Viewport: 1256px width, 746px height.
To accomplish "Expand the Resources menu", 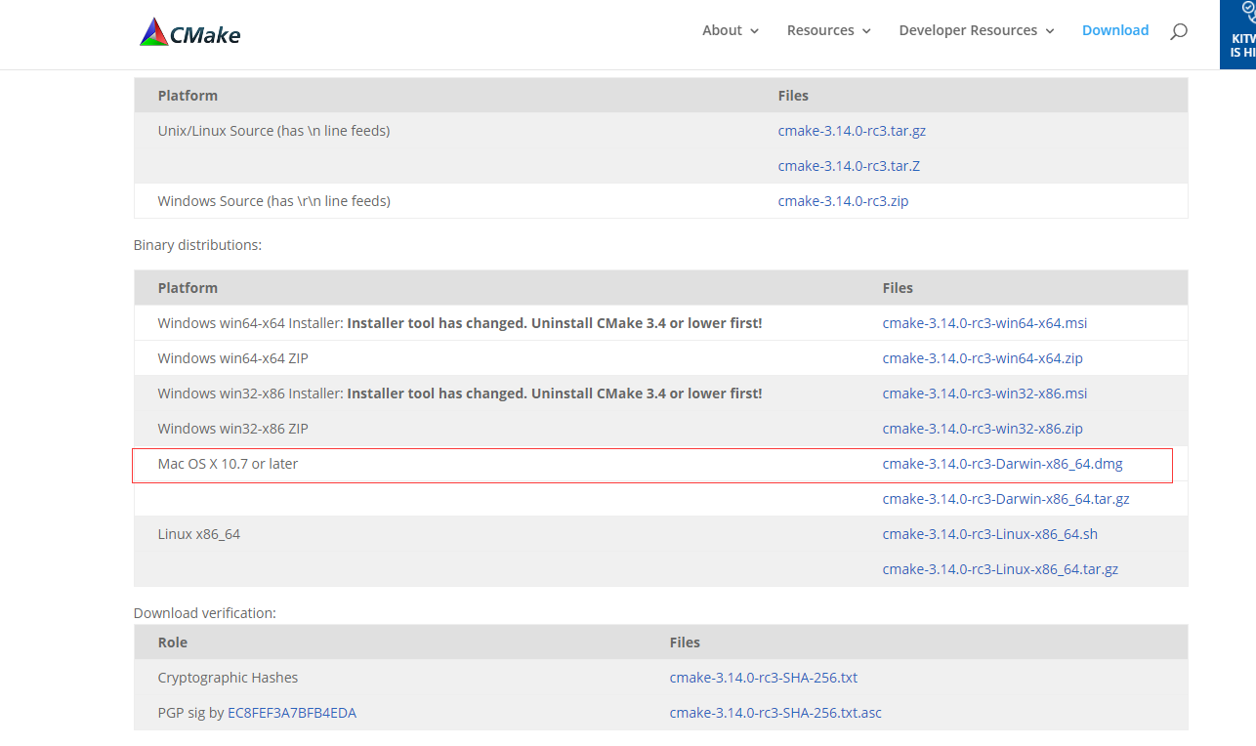I will tap(828, 30).
